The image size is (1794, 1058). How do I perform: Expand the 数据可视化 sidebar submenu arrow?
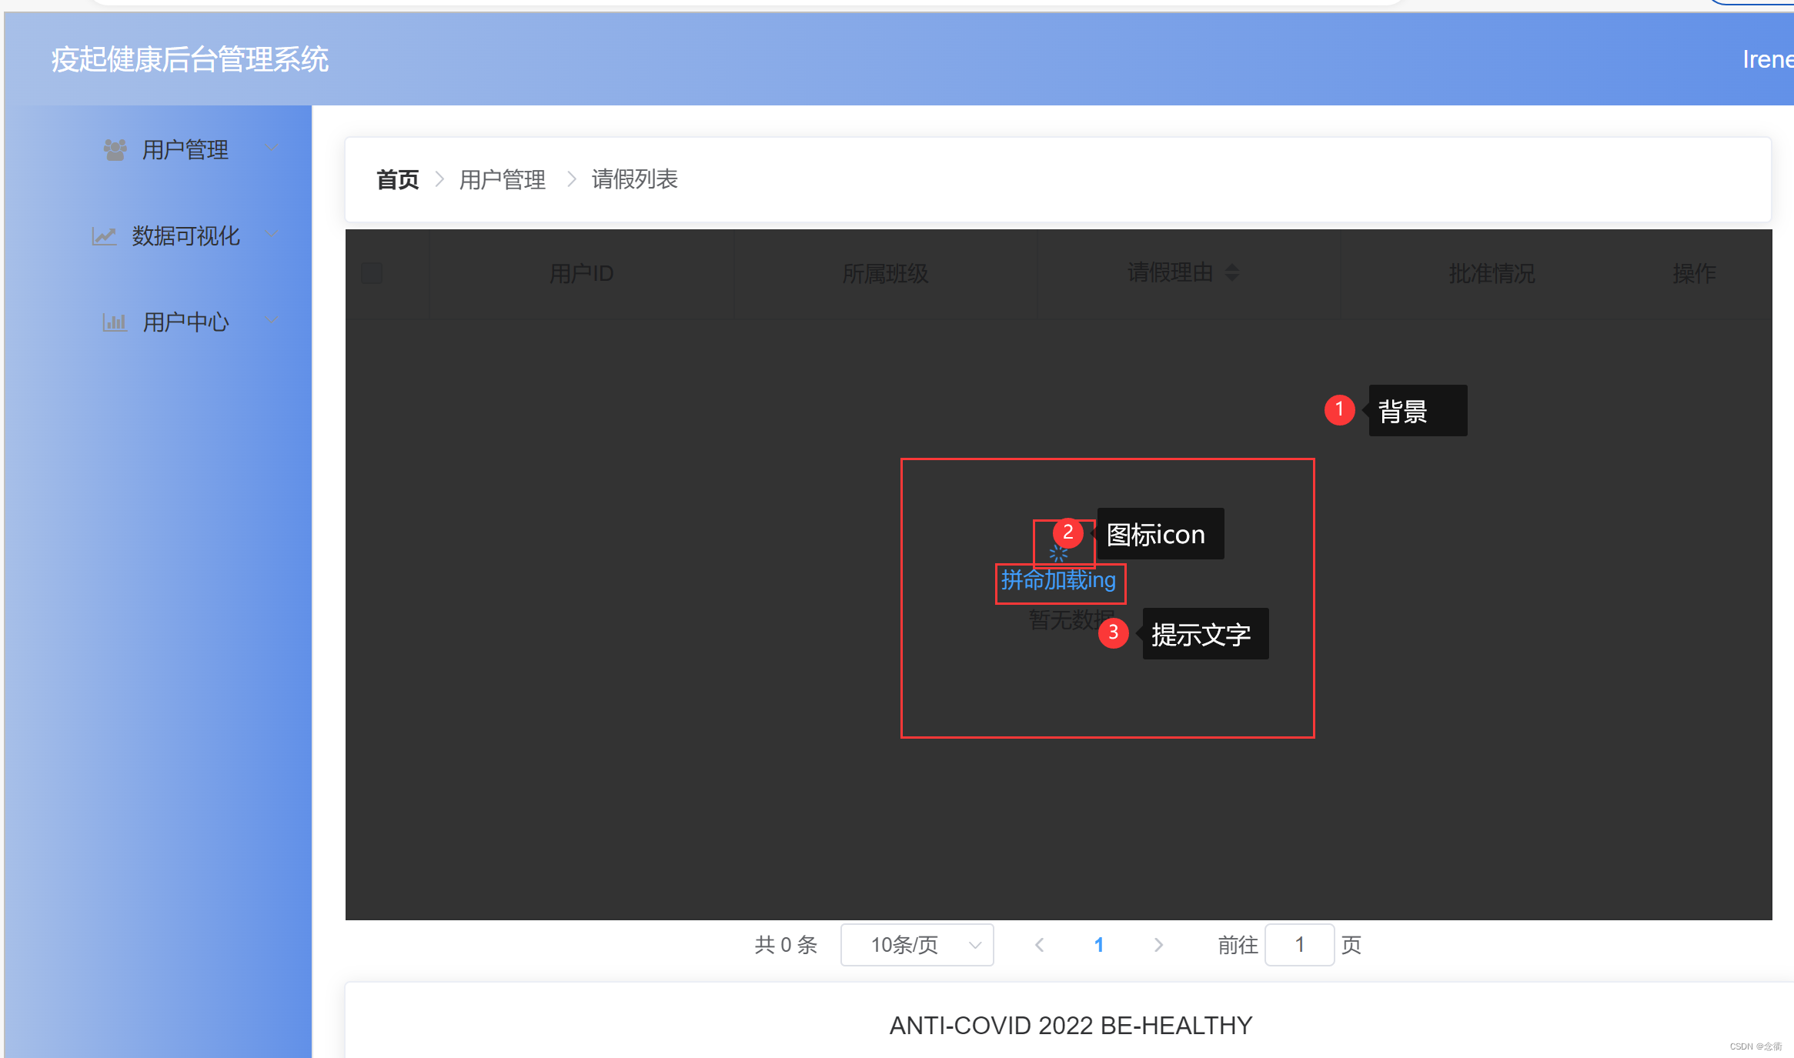pyautogui.click(x=271, y=235)
